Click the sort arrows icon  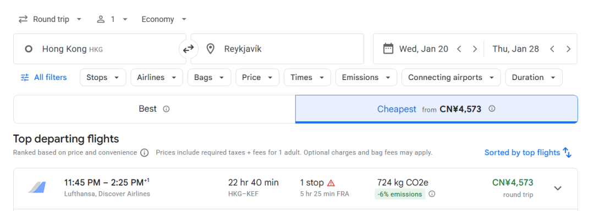567,152
